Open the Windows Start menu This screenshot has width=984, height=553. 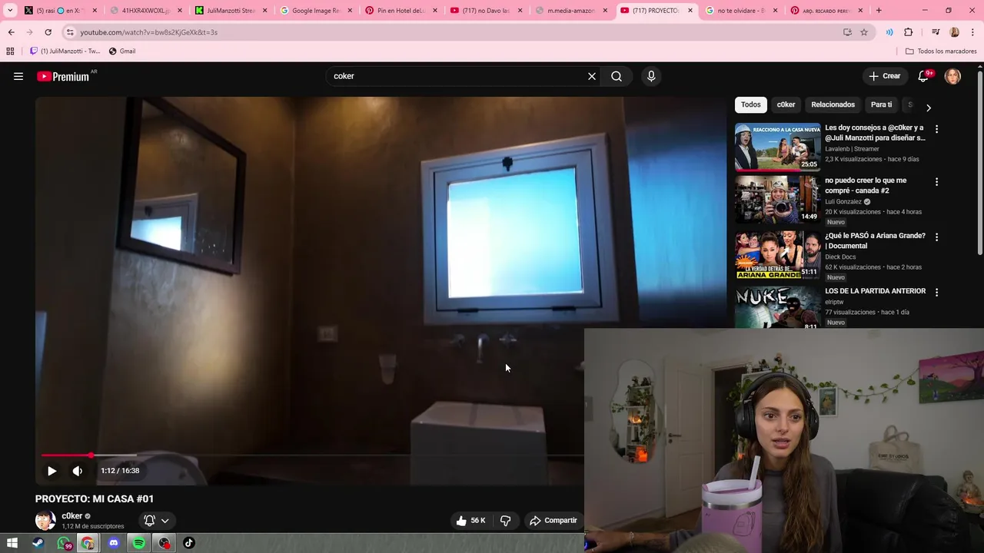(12, 543)
